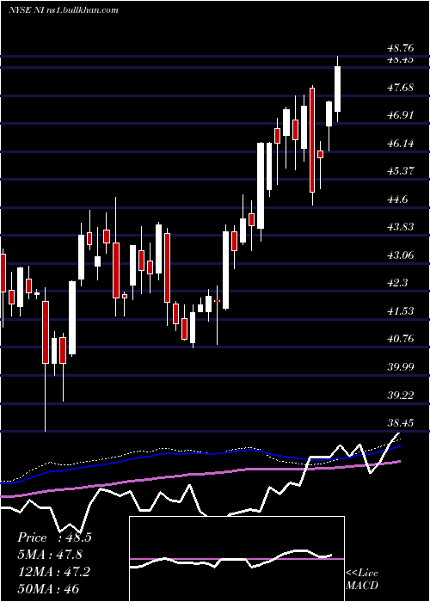Screen dimensions: 430x602
Task: Click the 46.91 price axis label
Action: coord(401,114)
